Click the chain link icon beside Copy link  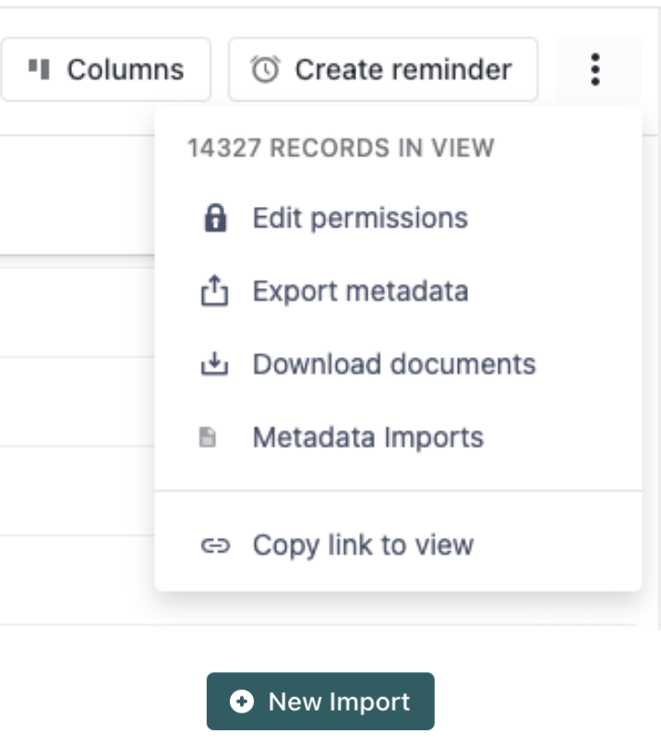click(x=215, y=545)
